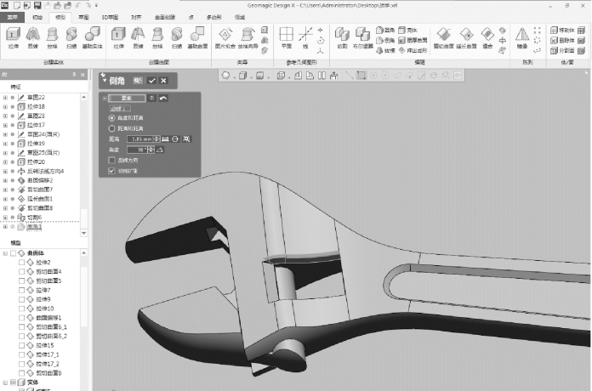Choose the 缝合 sew surfaces tool
Image resolution: width=592 pixels, height=391 pixels.
coord(487,36)
